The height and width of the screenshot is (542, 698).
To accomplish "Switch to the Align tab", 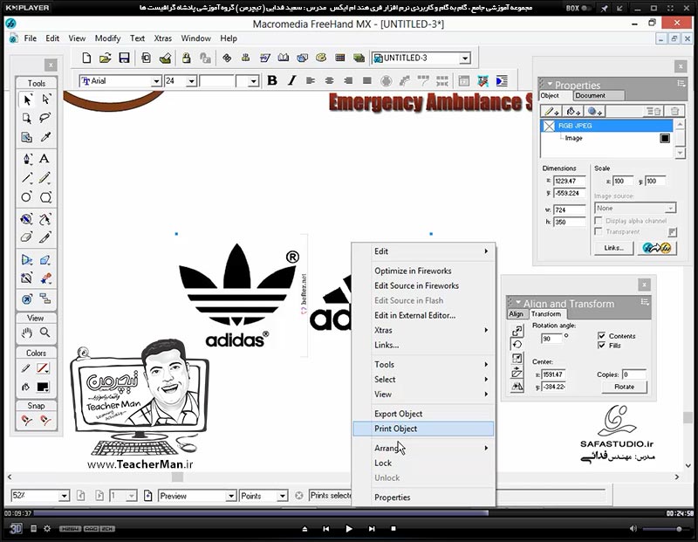I will click(x=517, y=314).
